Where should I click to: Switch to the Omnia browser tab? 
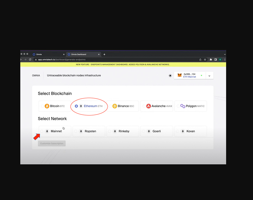(x=48, y=54)
